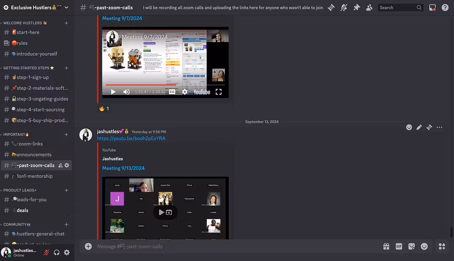Open User Settings gear
Screen dimensions: 454x261
pos(66,253)
